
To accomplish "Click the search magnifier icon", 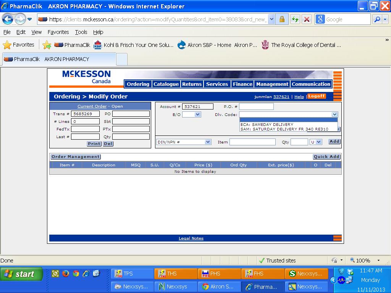I will pos(377,19).
